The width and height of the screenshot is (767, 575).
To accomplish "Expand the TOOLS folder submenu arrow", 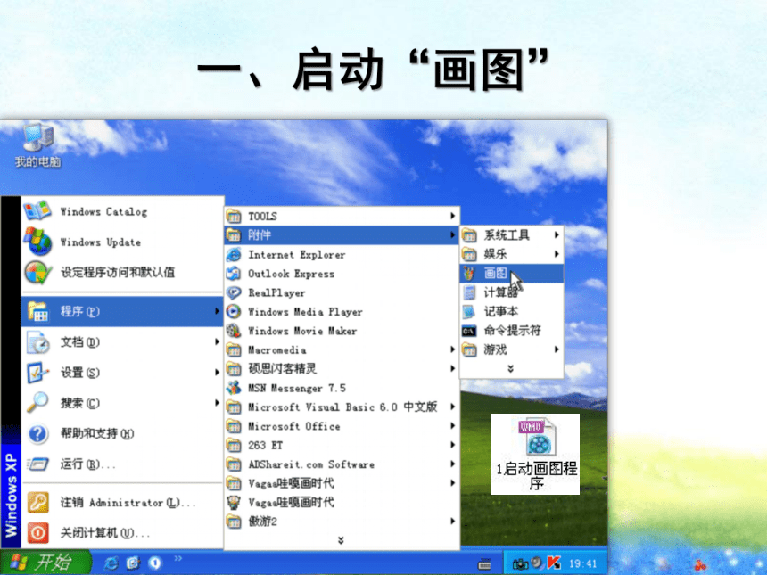I will tap(452, 216).
